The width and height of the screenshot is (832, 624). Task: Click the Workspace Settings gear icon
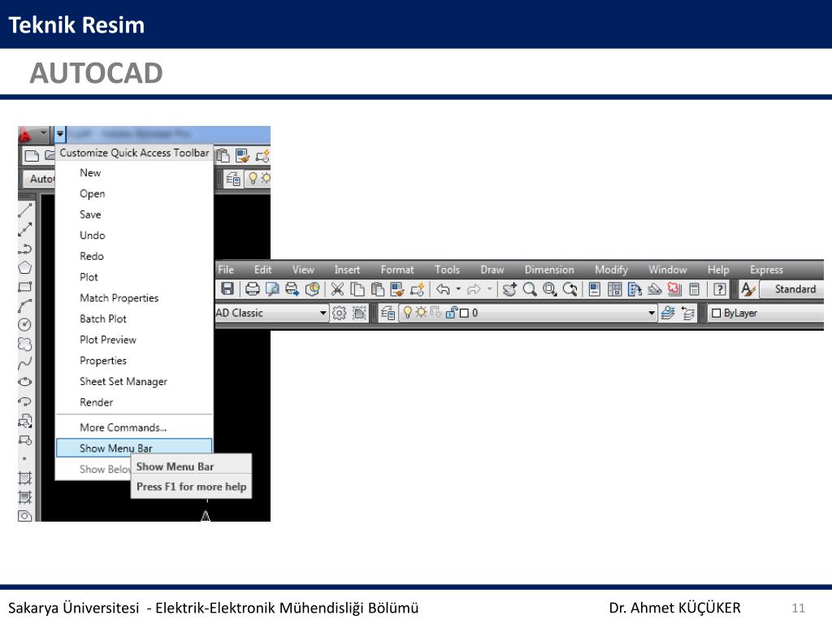(x=339, y=313)
